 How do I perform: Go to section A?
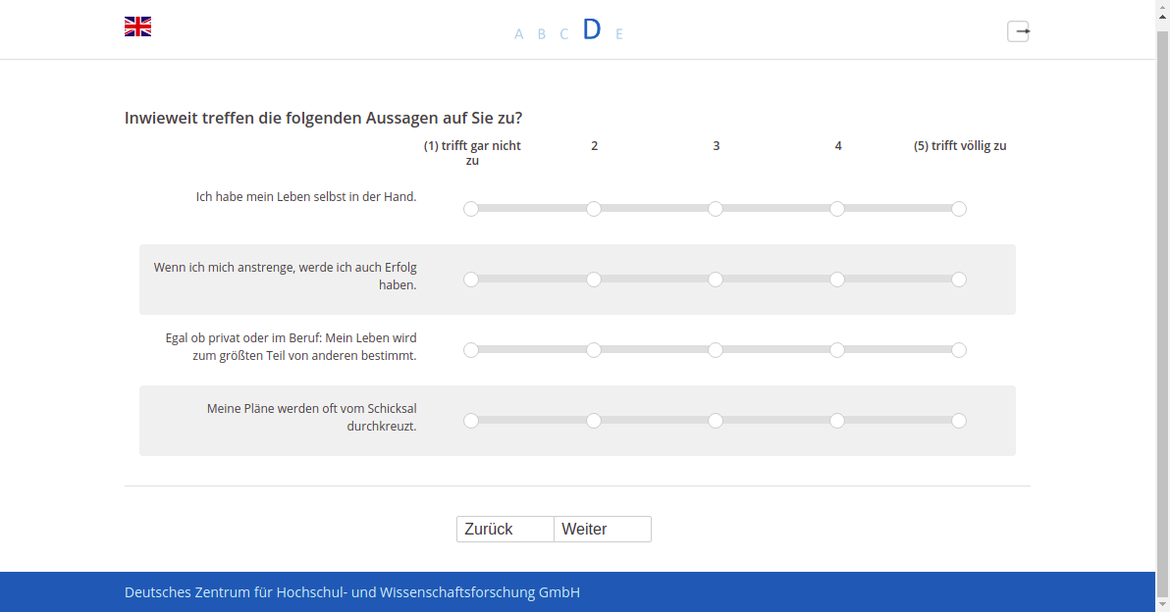[x=518, y=34]
